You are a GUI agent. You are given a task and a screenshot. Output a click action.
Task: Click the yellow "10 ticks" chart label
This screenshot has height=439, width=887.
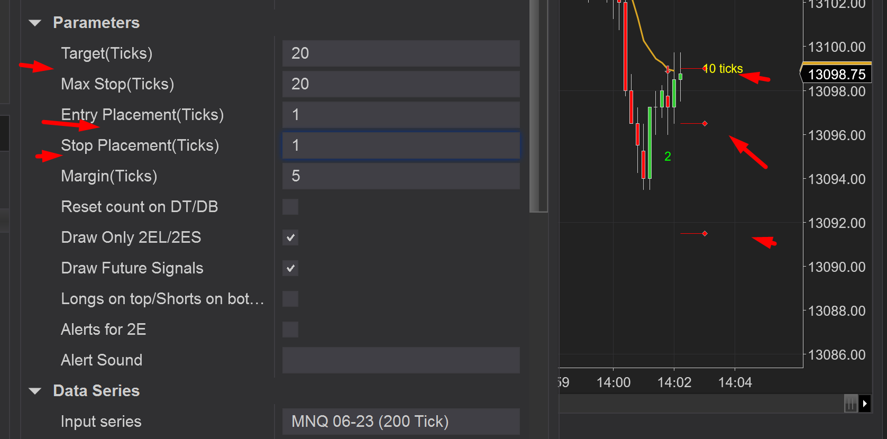(x=724, y=69)
